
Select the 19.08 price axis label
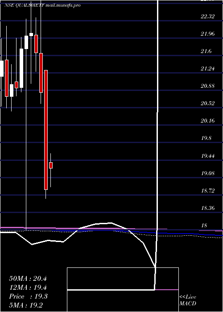click(x=207, y=173)
